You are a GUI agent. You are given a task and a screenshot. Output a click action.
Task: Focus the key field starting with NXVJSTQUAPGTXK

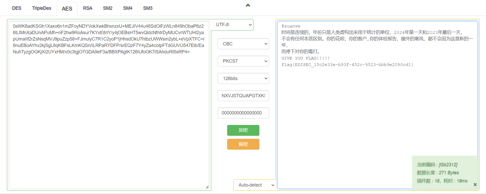(x=243, y=96)
